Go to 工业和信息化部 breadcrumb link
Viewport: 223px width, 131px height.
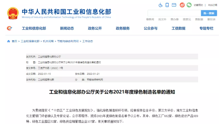click(30, 41)
